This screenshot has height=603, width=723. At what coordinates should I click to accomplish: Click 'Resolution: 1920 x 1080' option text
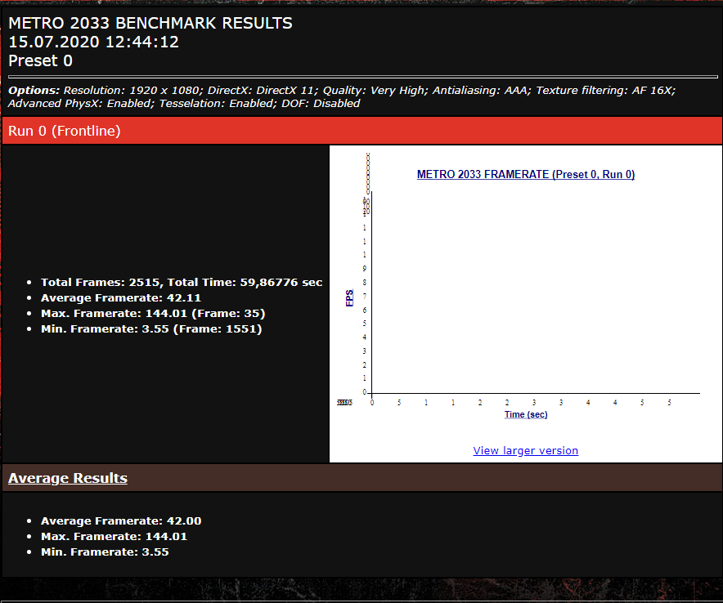pyautogui.click(x=133, y=91)
